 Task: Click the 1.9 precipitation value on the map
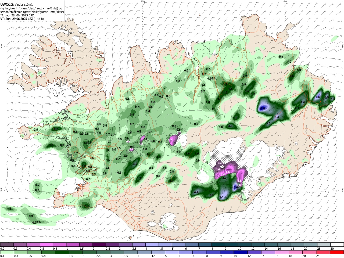coord(139,178)
